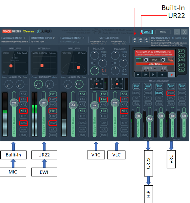Select Hardware Input 3 device name
This screenshot has height=203, width=190.
[69, 42]
